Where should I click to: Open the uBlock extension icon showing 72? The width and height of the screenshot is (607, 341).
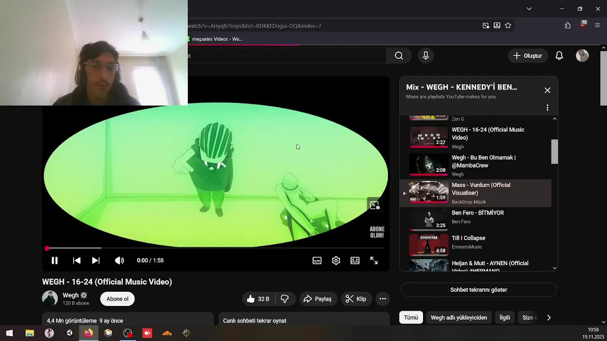click(x=583, y=25)
